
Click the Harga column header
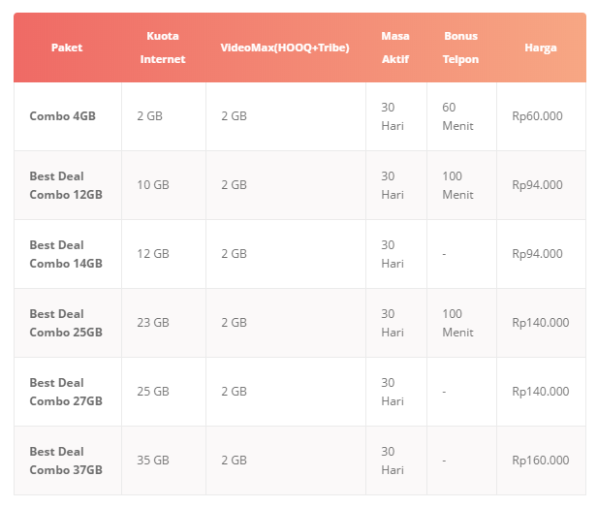540,48
